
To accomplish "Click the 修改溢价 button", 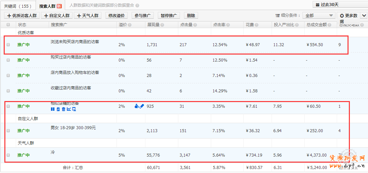I will pos(116,15).
